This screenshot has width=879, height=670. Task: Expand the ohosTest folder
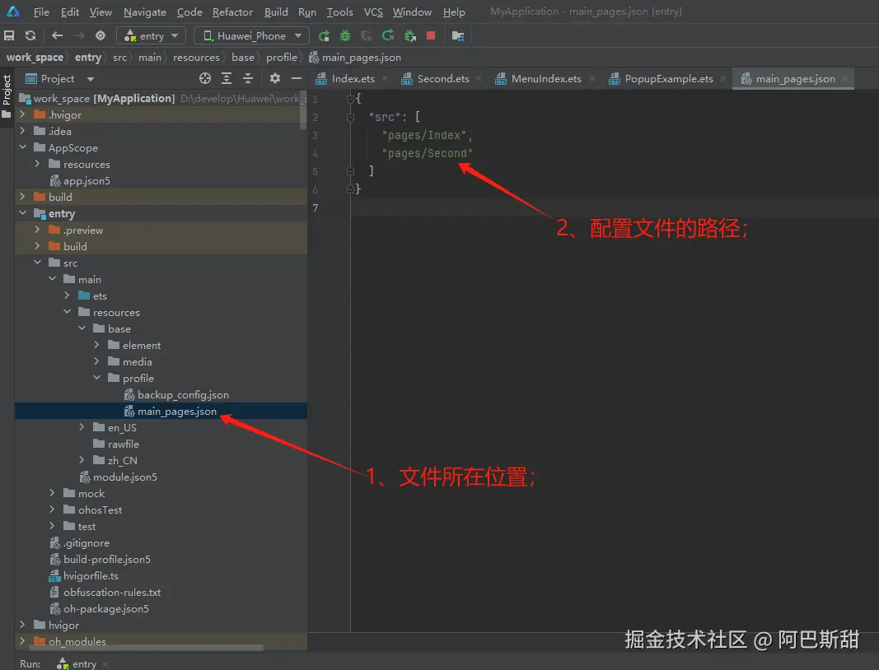pos(52,509)
